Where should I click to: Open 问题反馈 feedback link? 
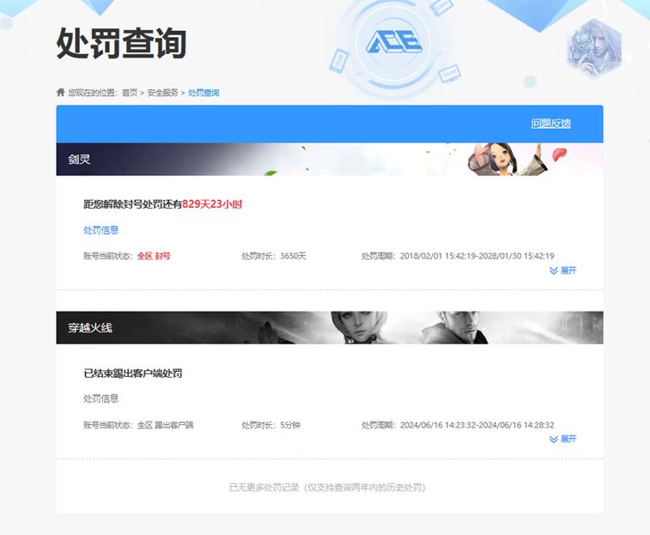click(551, 123)
